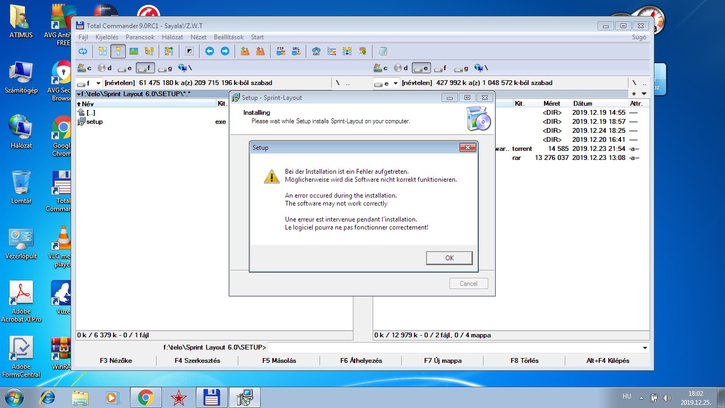Click the [..] parent folder entry
725x408 pixels.
click(87, 113)
